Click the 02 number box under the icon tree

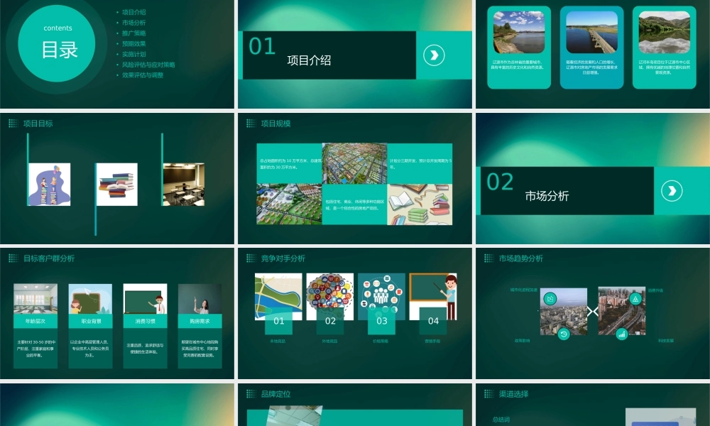[x=330, y=321]
